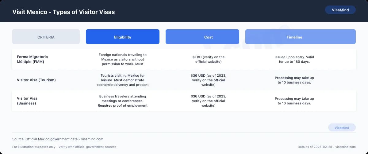Click the $TBD cost cell for FMM
Screen dimensions: 368x154
click(x=209, y=59)
